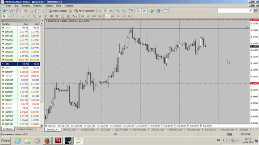
Task: Open the GBPUSD,Daily chart tab
Action: [70, 130]
